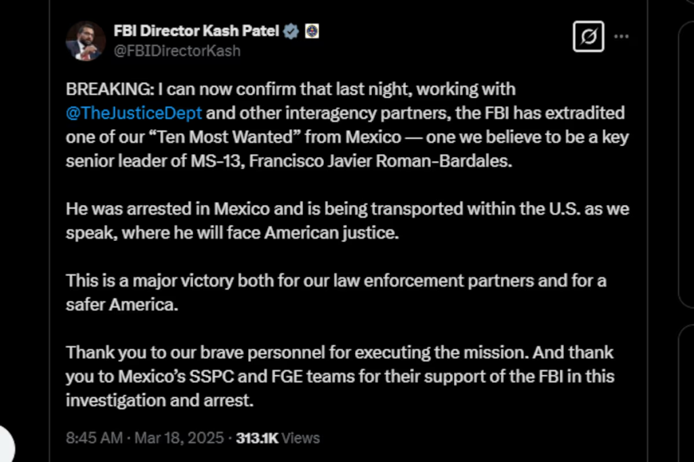Click the 8:45 AM timestamp

[94, 438]
